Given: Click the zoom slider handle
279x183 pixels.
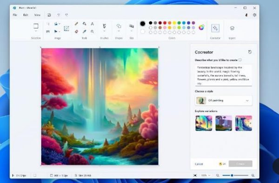Looking at the screenshot, I should click(232, 176).
